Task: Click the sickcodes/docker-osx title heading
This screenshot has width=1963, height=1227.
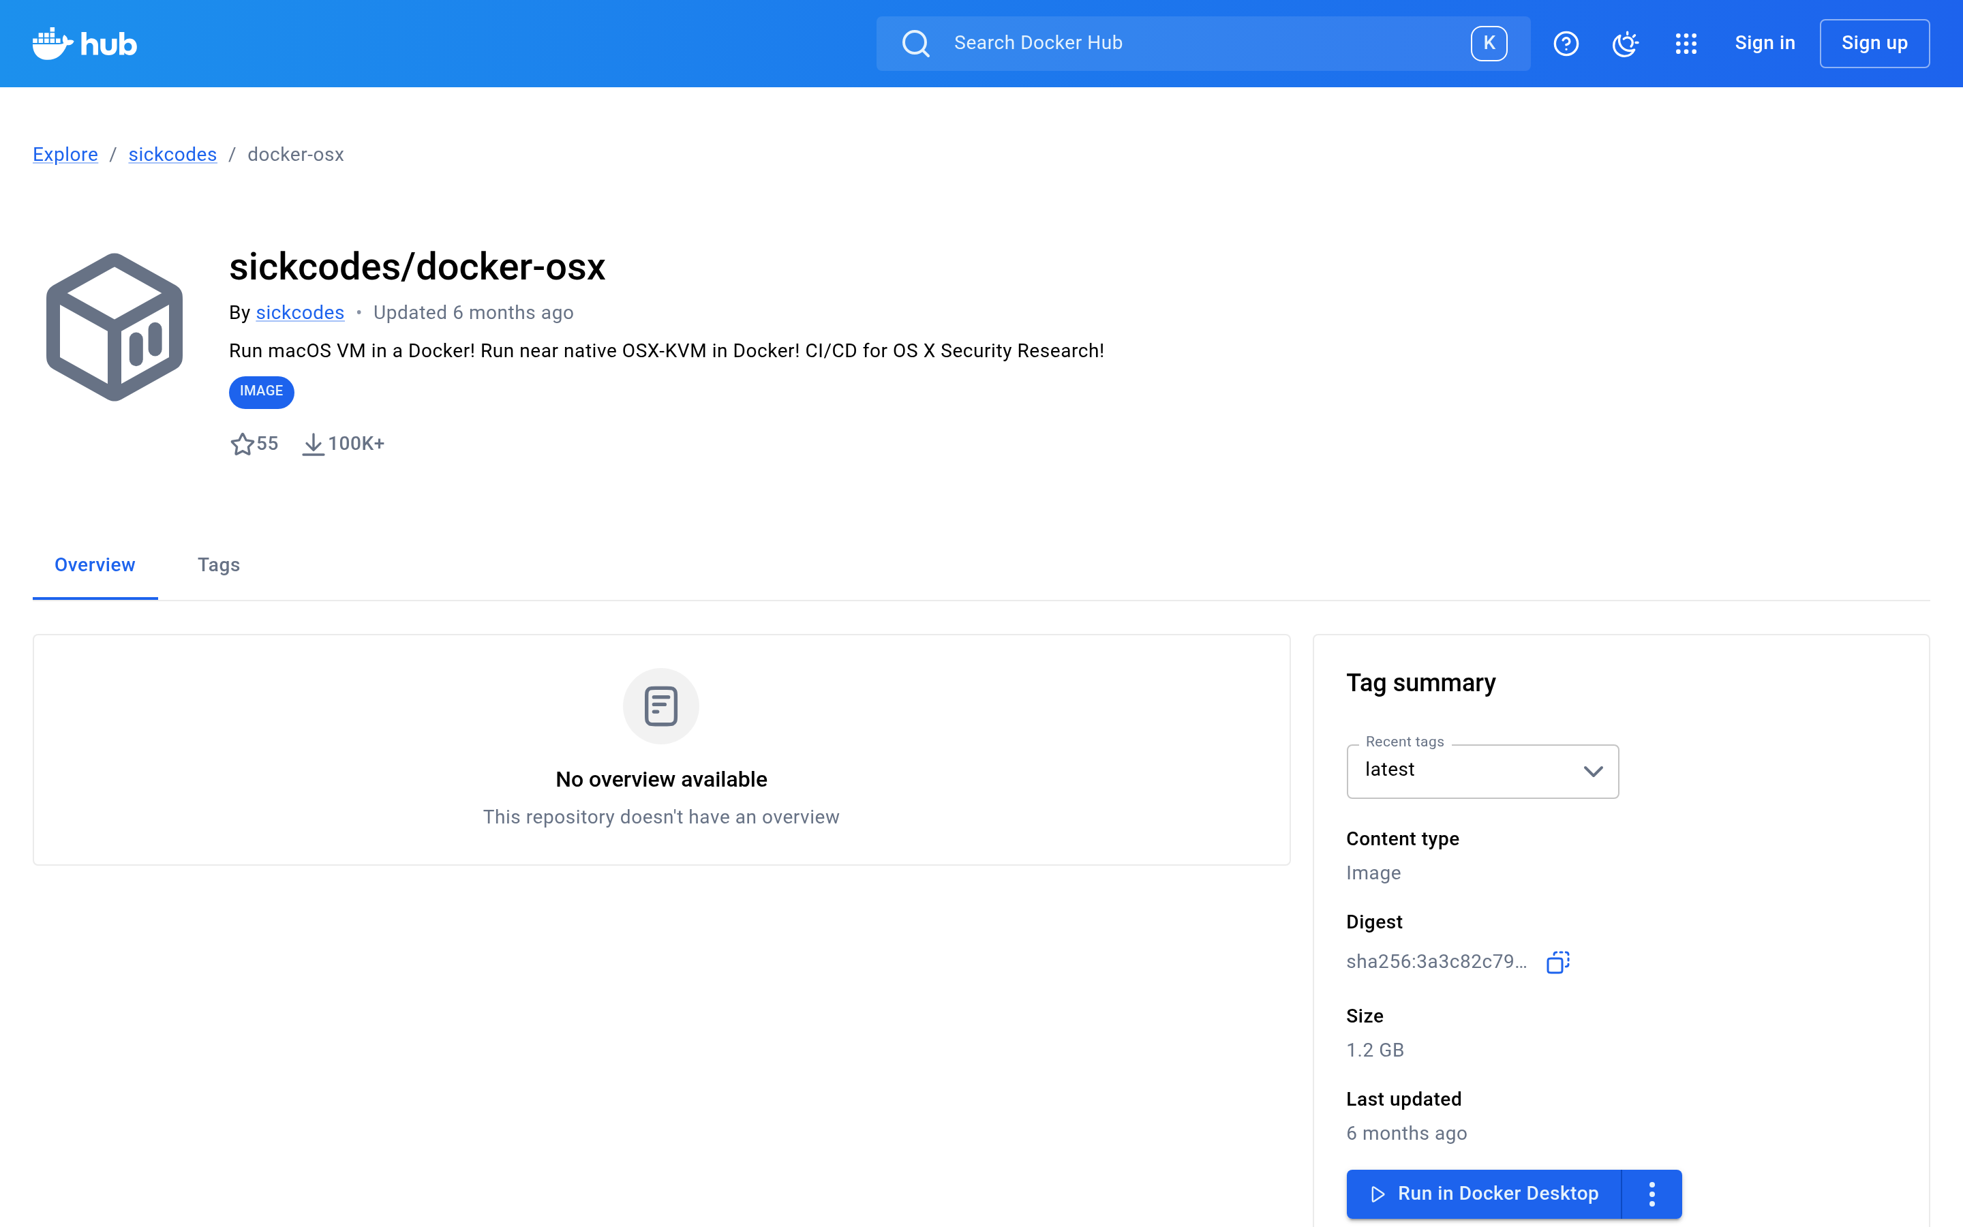Action: click(417, 267)
